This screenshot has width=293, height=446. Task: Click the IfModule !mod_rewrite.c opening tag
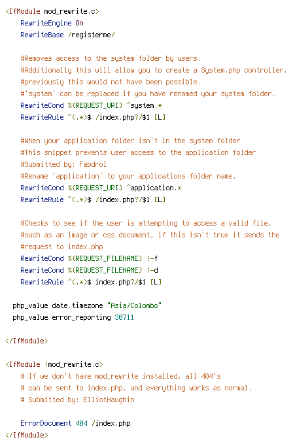coord(54,364)
